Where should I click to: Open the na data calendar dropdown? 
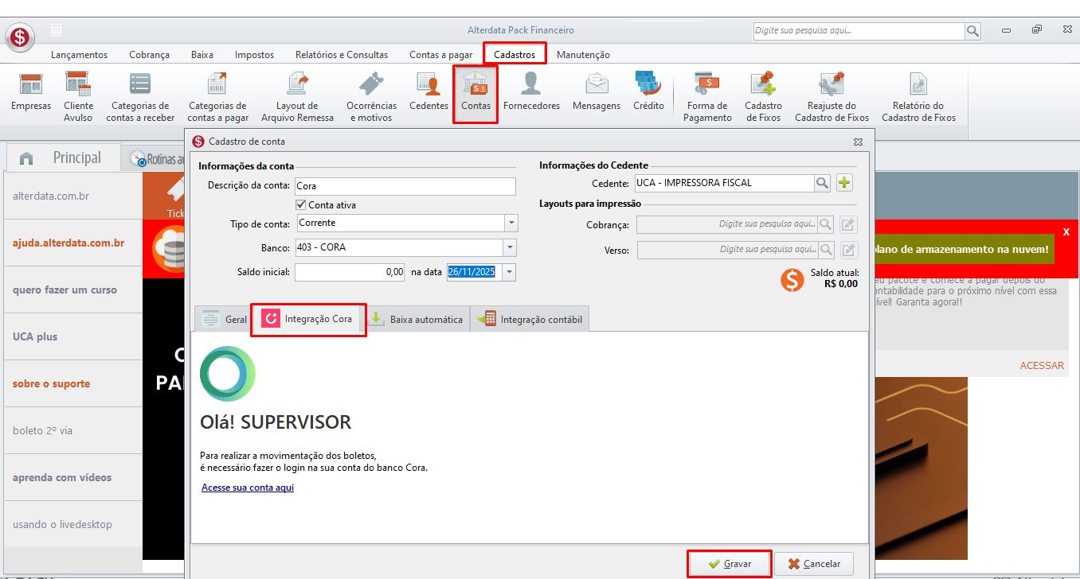(510, 272)
